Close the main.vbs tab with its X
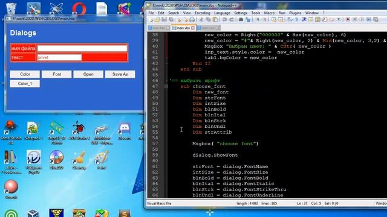 [x=193, y=28]
